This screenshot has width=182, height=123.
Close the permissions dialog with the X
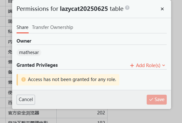pos(162,9)
